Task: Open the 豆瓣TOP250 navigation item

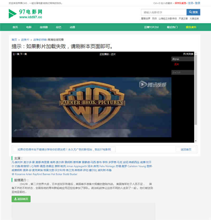Action: [x=151, y=27]
